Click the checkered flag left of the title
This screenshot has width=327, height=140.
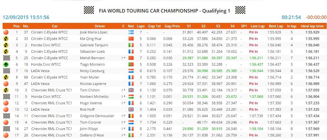pos(88,10)
